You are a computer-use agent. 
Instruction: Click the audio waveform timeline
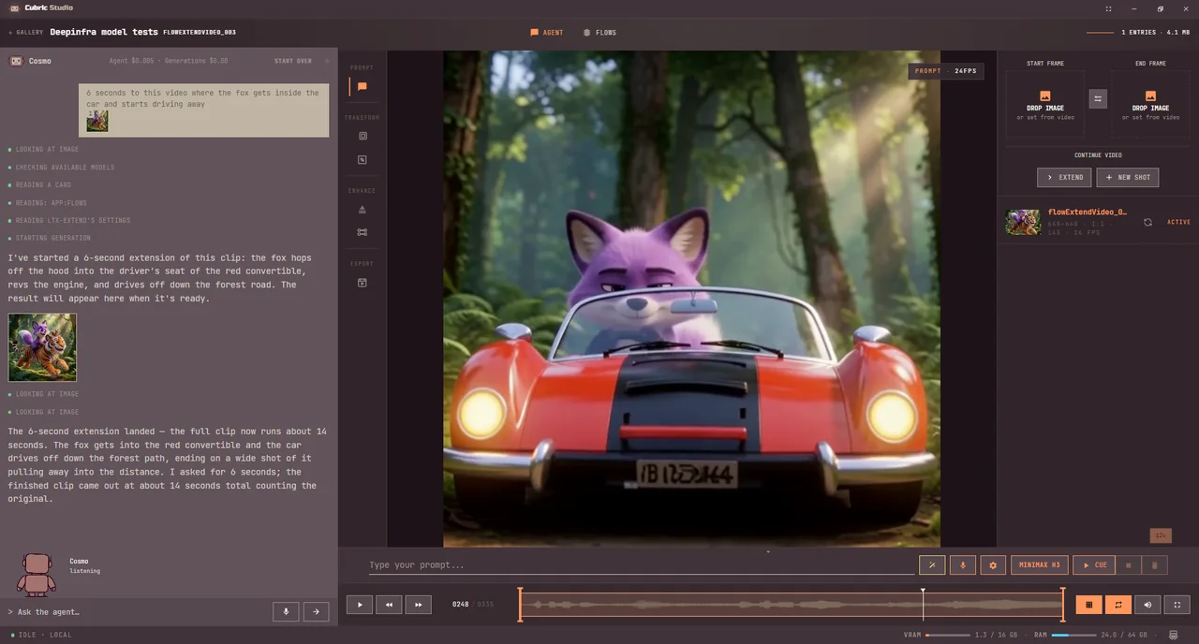(792, 605)
